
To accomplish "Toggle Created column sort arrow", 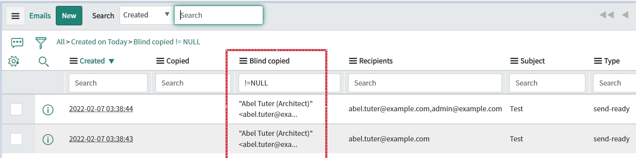I will [112, 61].
